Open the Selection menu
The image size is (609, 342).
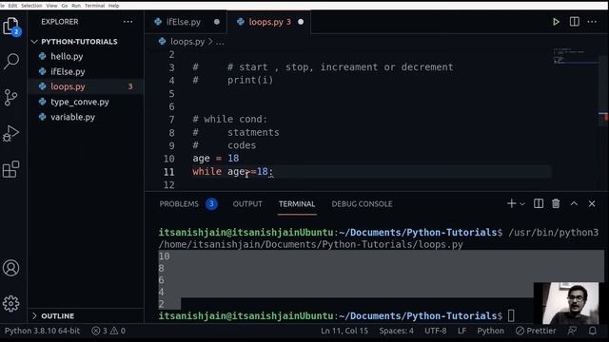click(31, 6)
